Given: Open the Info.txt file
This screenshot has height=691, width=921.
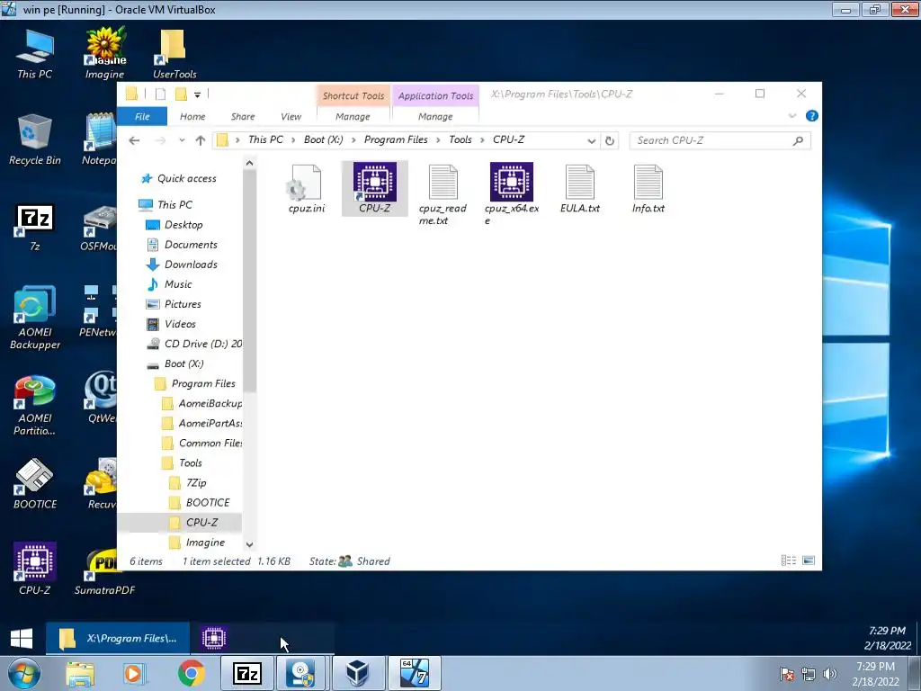Looking at the screenshot, I should click(x=648, y=189).
